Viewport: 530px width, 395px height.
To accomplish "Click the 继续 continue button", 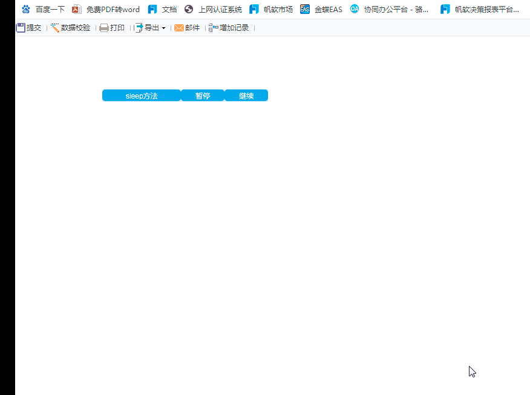I will [246, 96].
